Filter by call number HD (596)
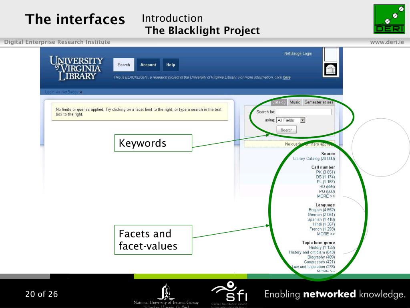410x308 pixels. tap(327, 186)
